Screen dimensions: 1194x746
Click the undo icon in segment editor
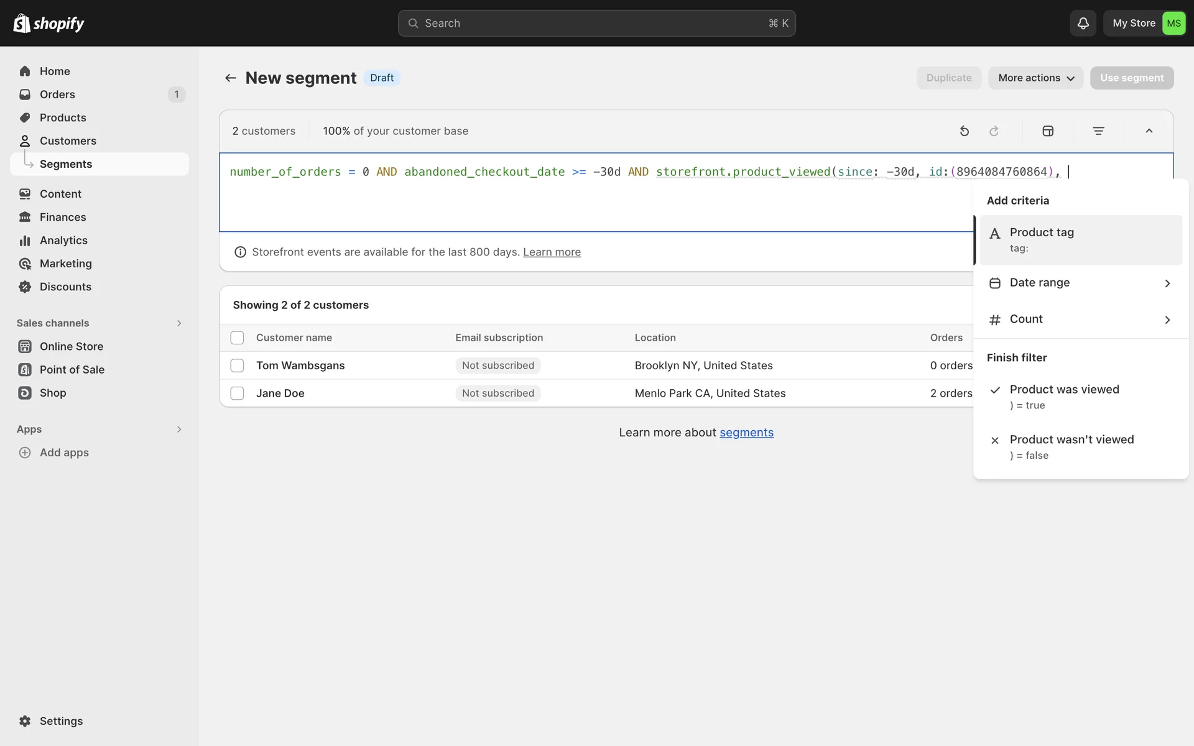coord(964,131)
